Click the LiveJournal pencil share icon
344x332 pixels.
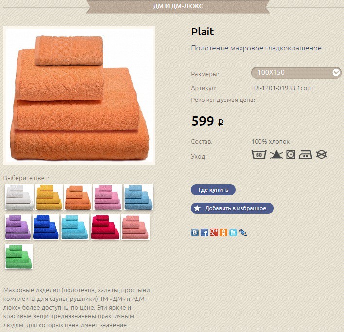coord(242,232)
